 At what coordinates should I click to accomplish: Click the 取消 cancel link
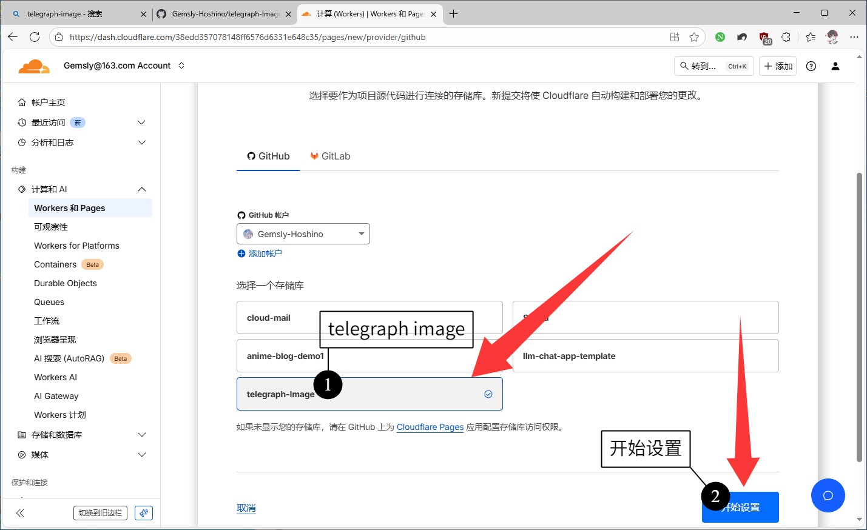point(246,508)
